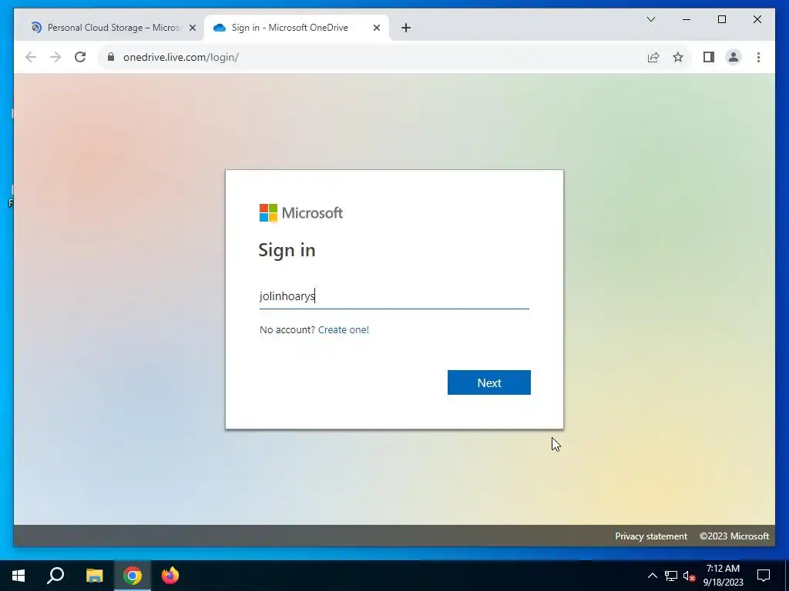
Task: Click the ©2023 Microsoft footer text
Action: click(734, 536)
